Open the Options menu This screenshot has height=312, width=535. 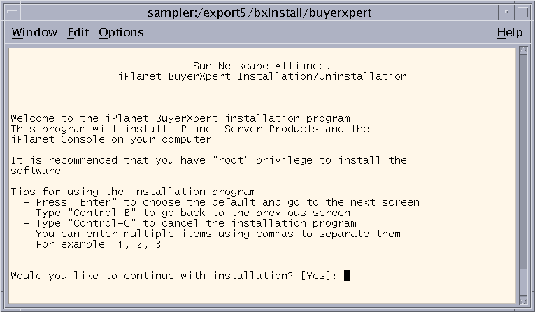[121, 32]
